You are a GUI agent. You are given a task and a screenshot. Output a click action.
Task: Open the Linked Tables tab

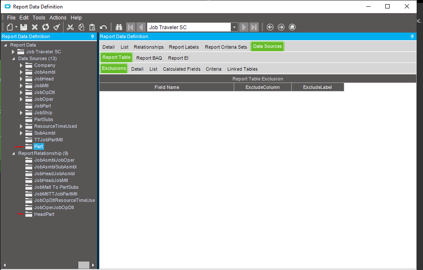click(x=242, y=69)
